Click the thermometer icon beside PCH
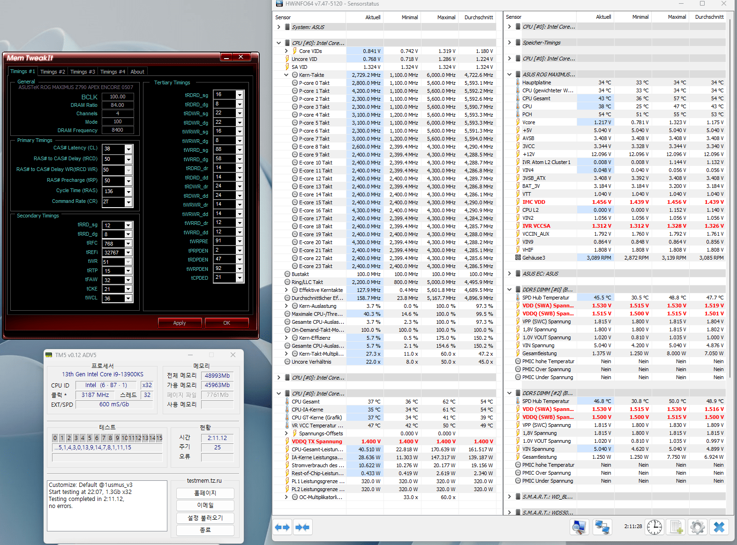Screen dimensions: 737x545 pos(518,114)
